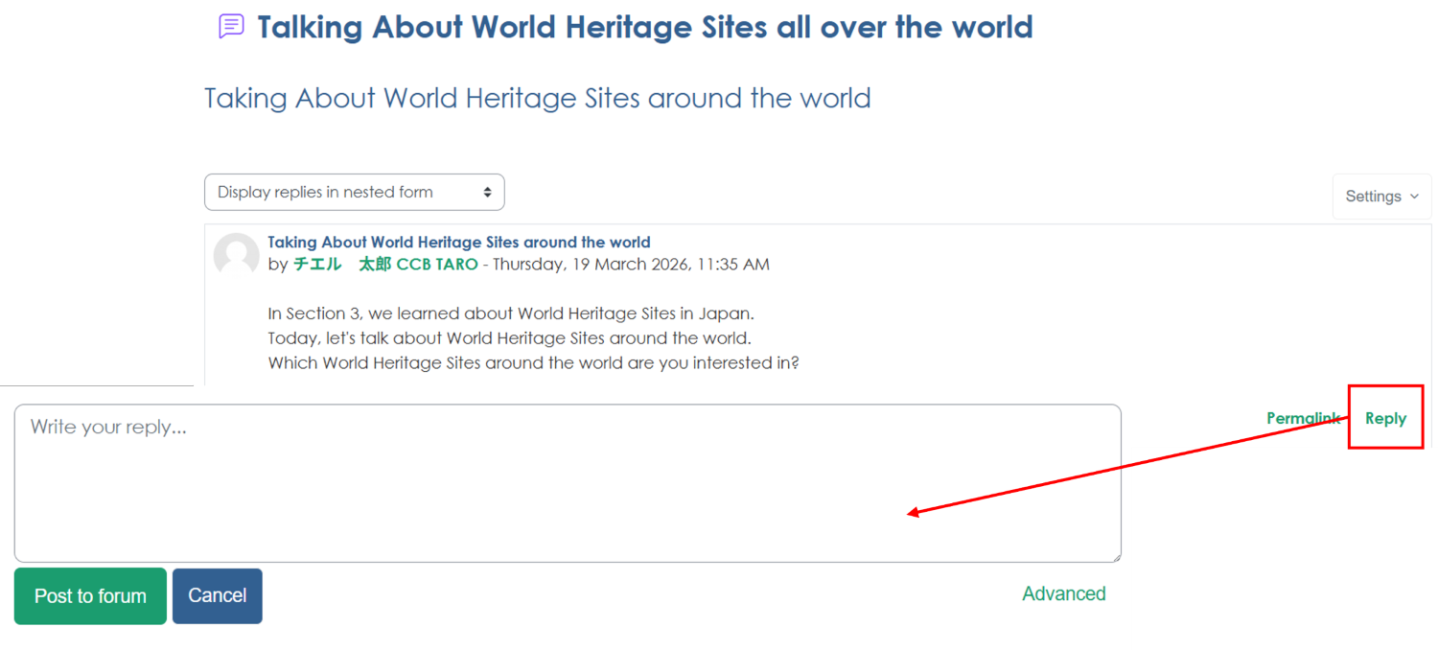This screenshot has width=1438, height=650.
Task: Click the up-down arrows on display mode selector
Action: [487, 192]
